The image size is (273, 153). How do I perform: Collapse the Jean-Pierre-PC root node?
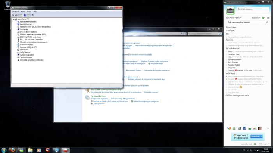pyautogui.click(x=13, y=19)
